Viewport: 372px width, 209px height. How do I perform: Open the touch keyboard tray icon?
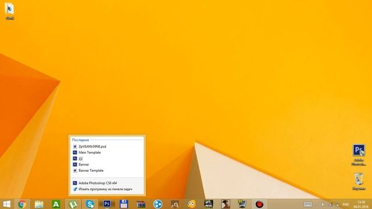click(x=307, y=204)
